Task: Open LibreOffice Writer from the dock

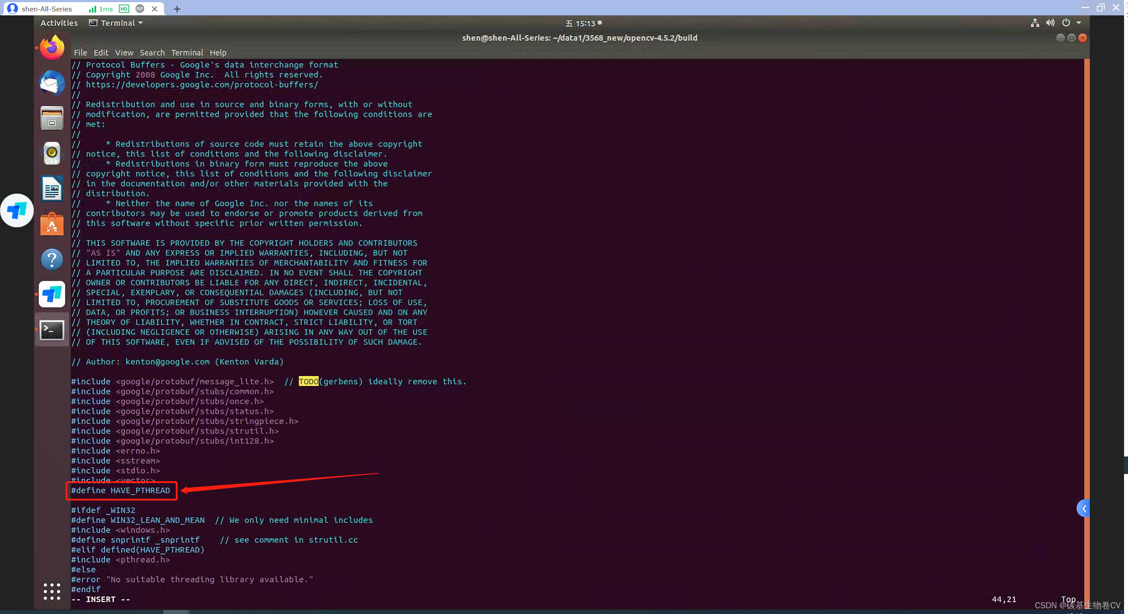Action: (x=51, y=188)
